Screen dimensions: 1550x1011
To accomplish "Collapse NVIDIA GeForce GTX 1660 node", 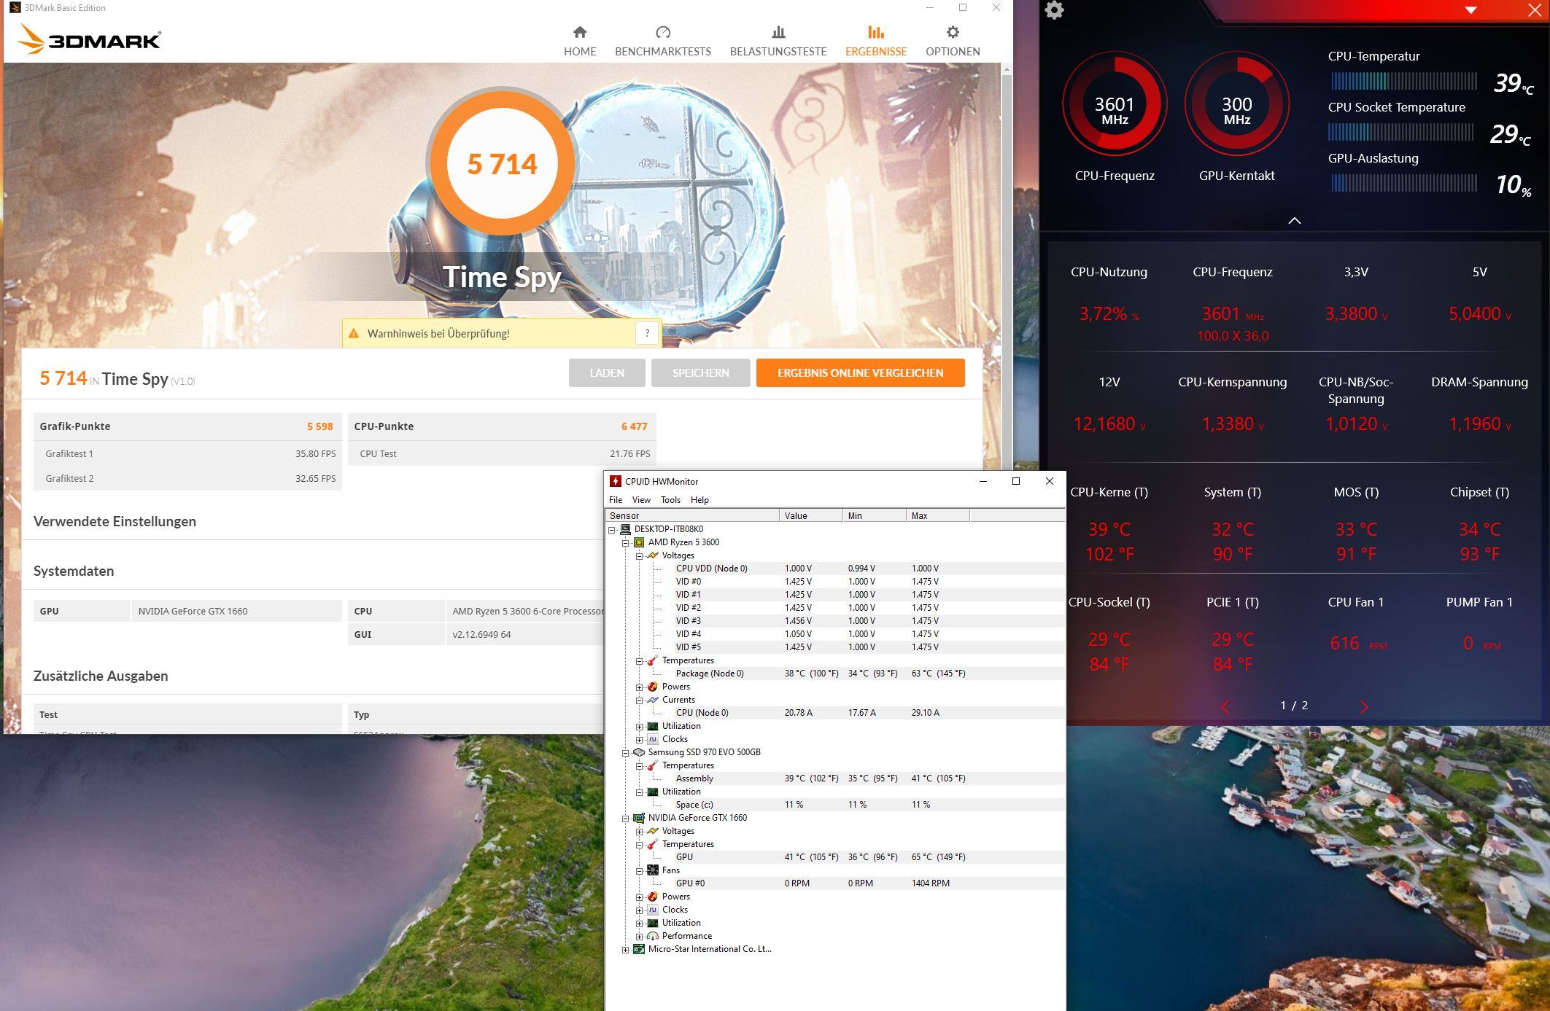I will click(625, 819).
